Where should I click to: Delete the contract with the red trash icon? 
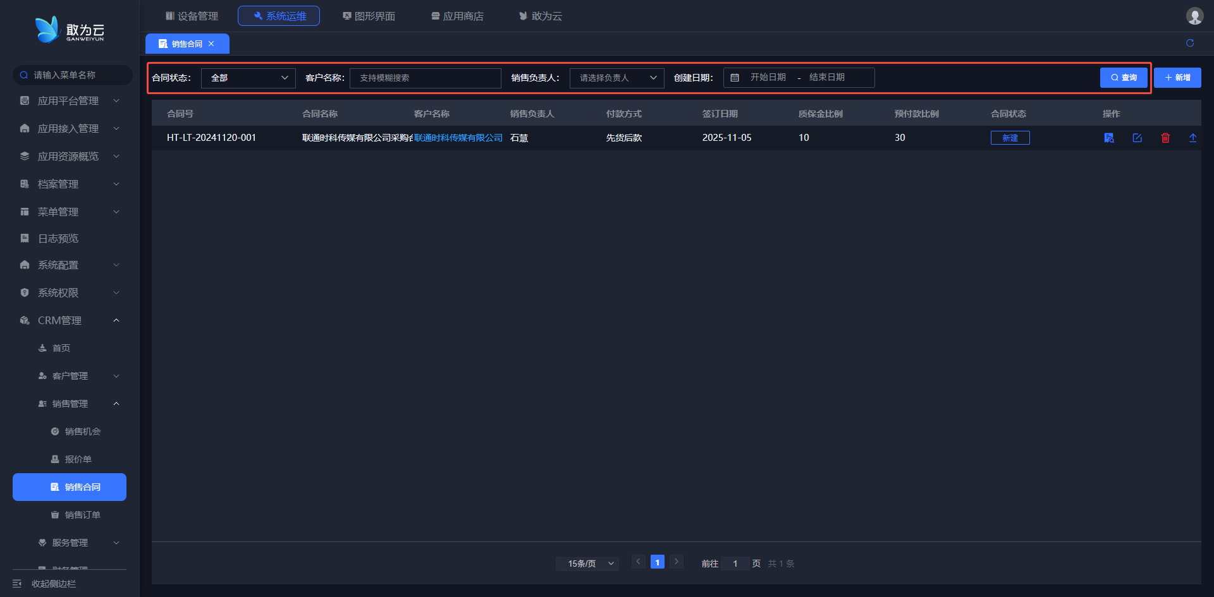coord(1165,138)
